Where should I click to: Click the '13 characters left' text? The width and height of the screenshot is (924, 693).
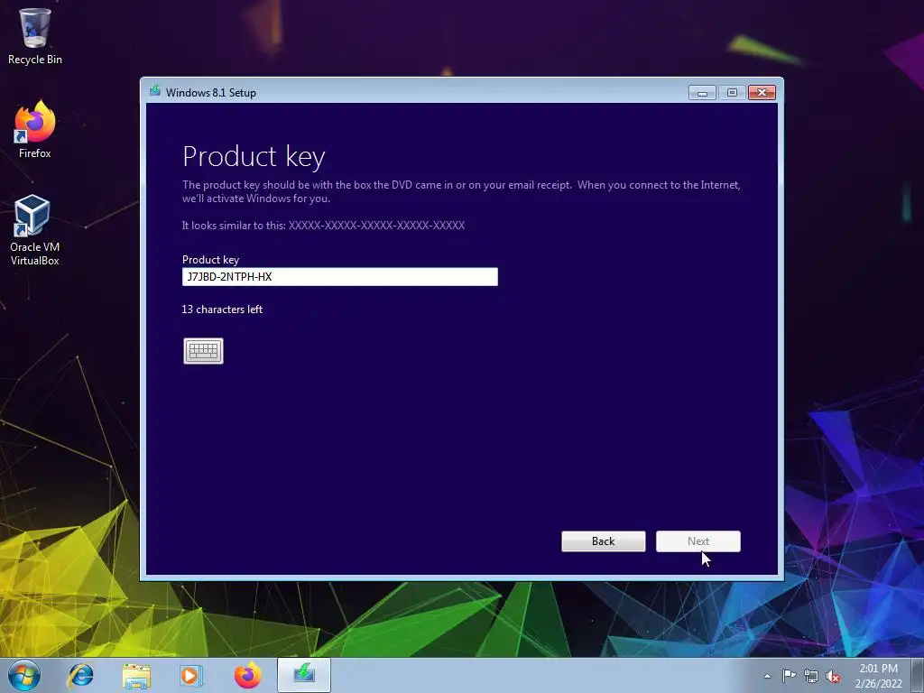click(222, 310)
